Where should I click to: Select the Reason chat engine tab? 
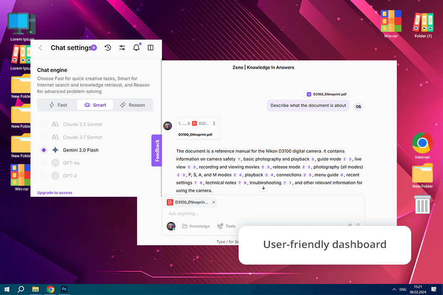pos(132,105)
